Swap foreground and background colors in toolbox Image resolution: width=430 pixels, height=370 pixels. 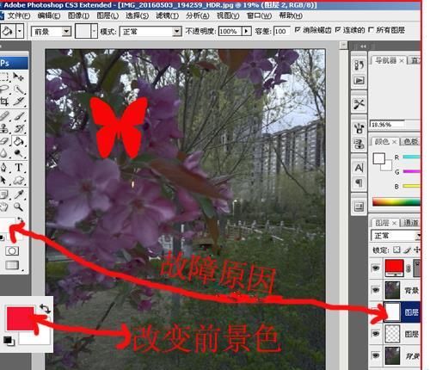tap(20, 220)
